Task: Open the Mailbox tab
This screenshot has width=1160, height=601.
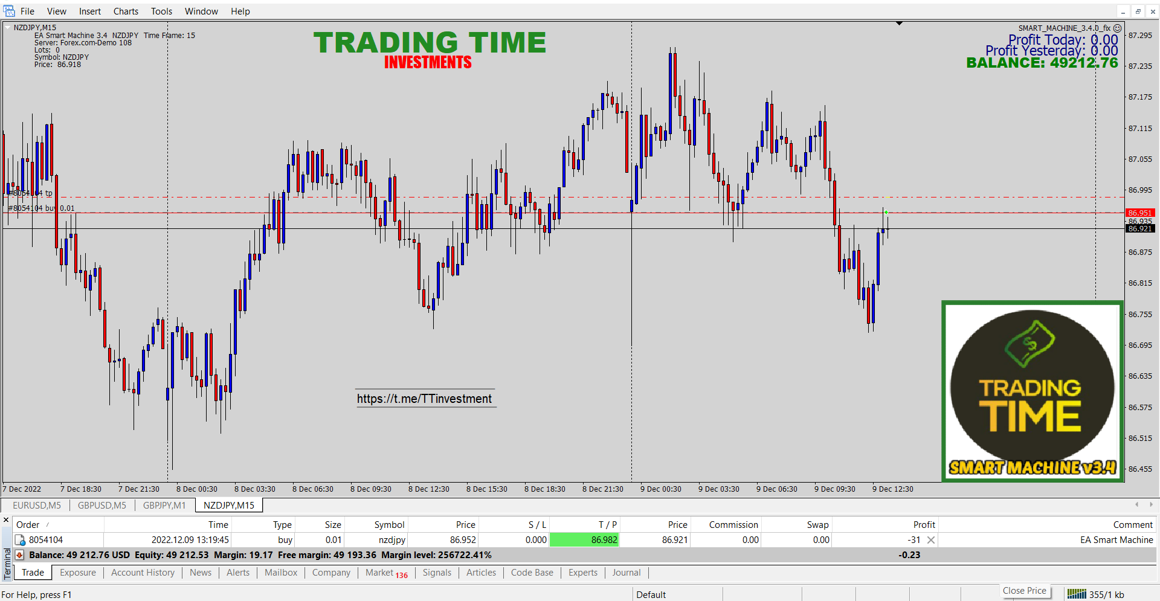Action: [x=281, y=573]
